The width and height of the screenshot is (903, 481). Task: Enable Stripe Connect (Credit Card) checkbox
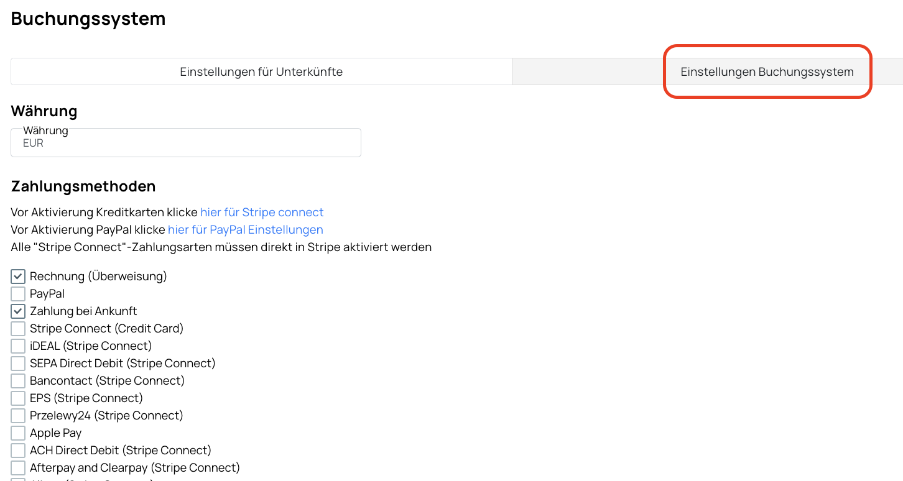click(18, 329)
